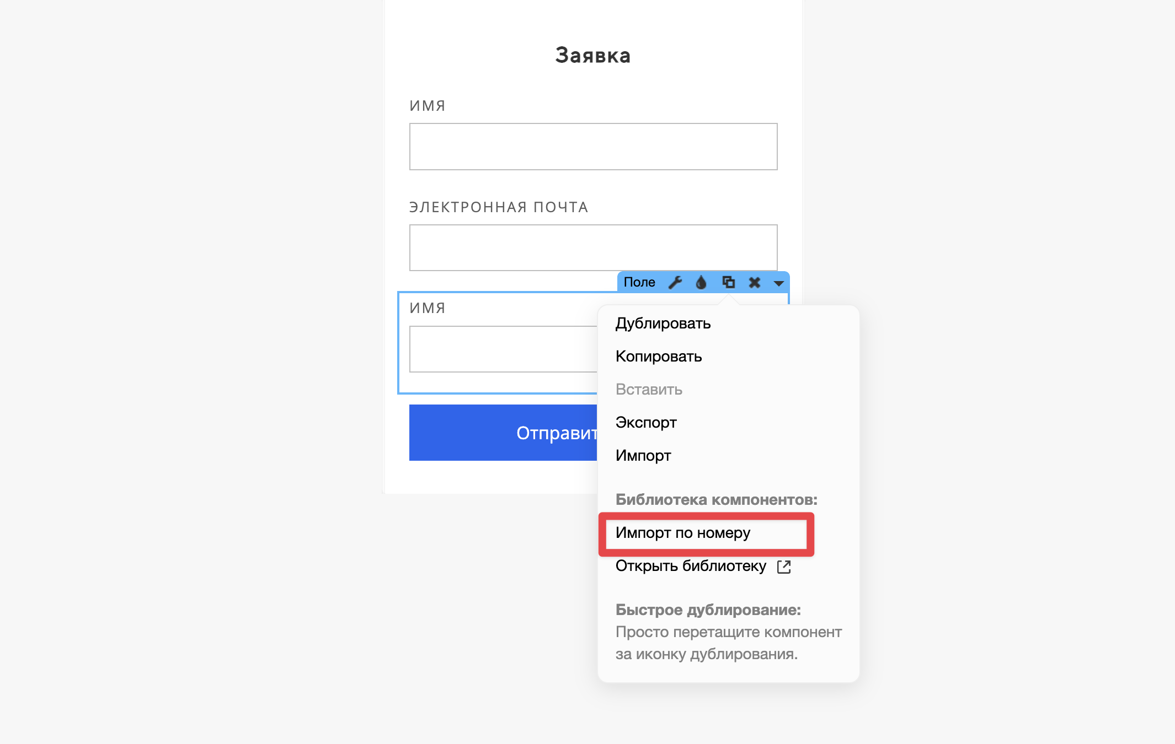Delete the field with the X icon
Image resolution: width=1175 pixels, height=744 pixels.
tap(754, 282)
